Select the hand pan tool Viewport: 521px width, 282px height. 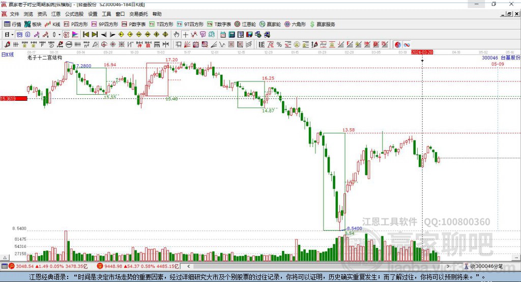pyautogui.click(x=177, y=35)
